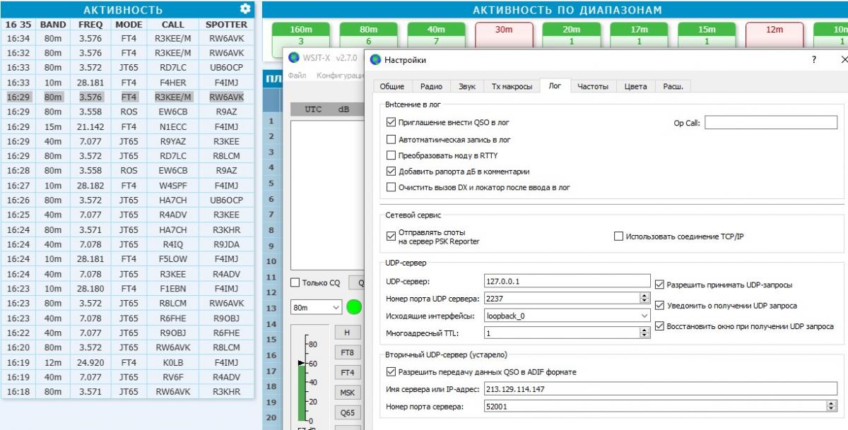Check the Только CQ checkbox
Image resolution: width=848 pixels, height=430 pixels.
coord(296,283)
